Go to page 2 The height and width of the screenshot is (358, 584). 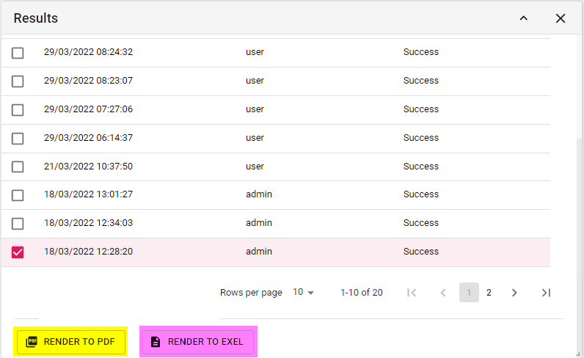(489, 293)
